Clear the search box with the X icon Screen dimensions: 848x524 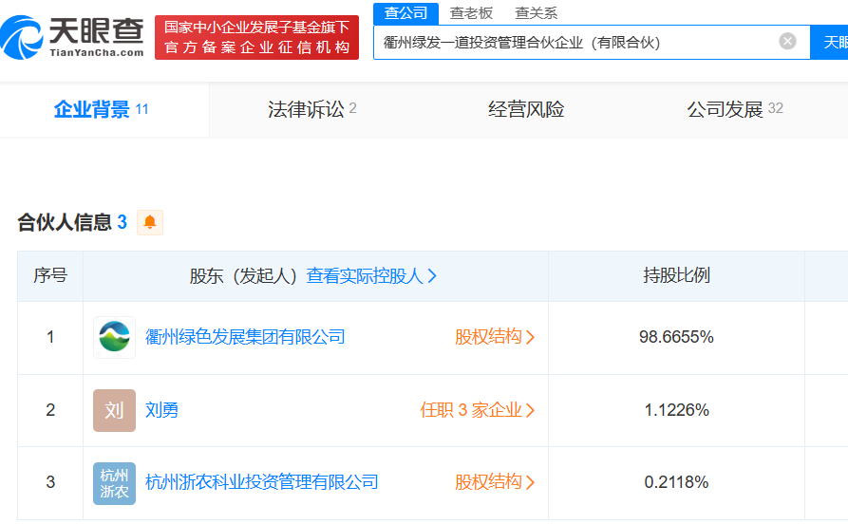coord(787,41)
